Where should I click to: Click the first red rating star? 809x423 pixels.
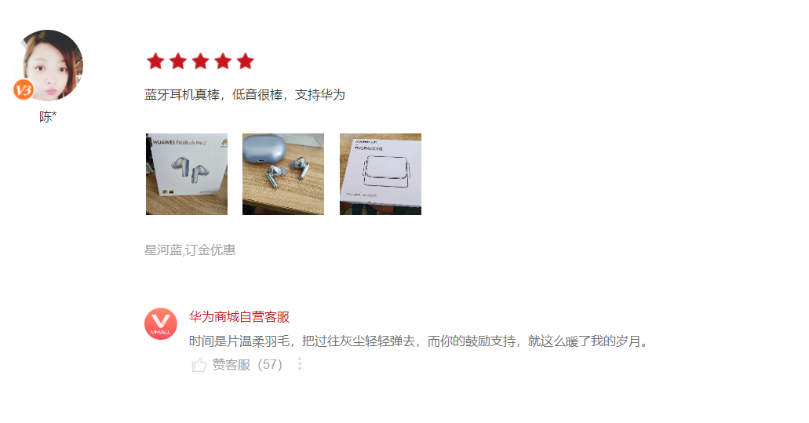(x=155, y=61)
